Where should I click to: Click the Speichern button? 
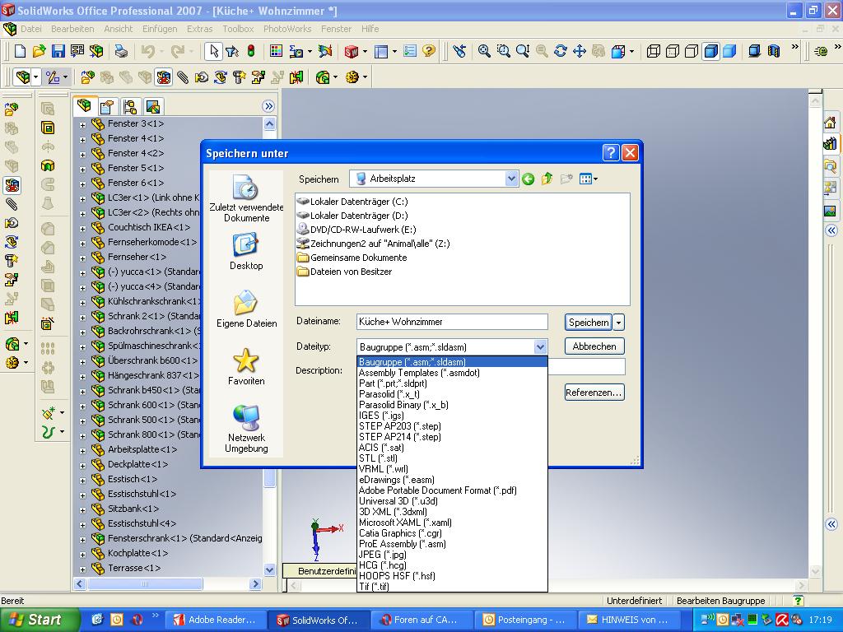(589, 323)
